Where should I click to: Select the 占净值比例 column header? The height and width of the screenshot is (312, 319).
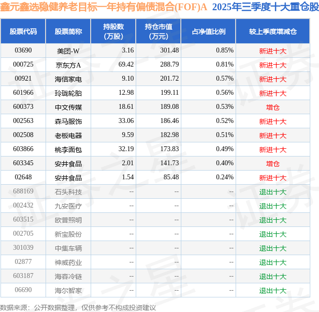(x=208, y=32)
